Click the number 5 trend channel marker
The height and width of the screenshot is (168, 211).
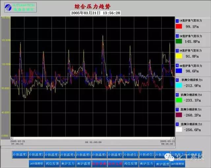(x=177, y=80)
